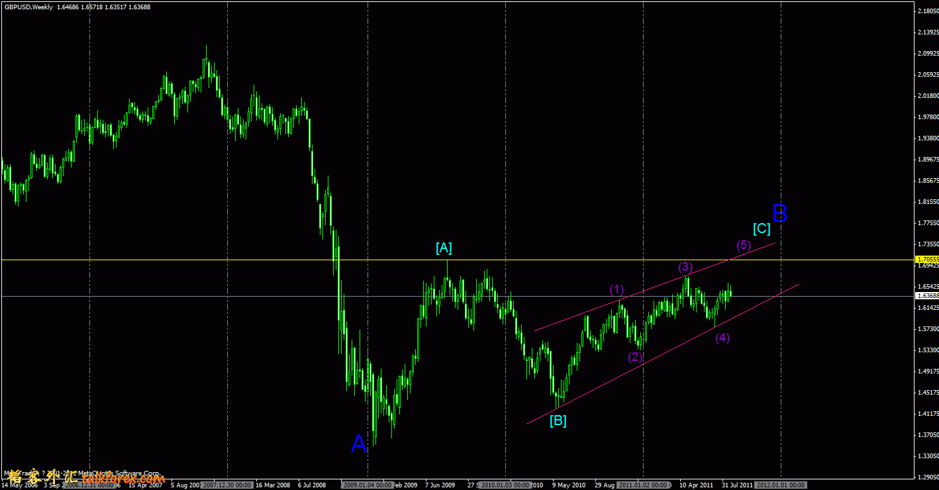The width and height of the screenshot is (939, 490).
Task: Select the purple (5) wave label
Action: 744,246
